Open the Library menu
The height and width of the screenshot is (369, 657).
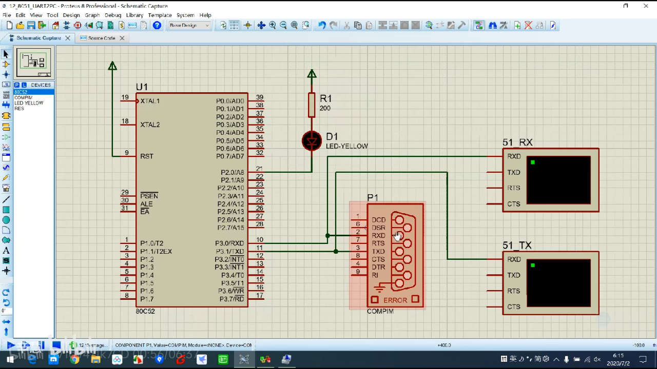134,15
